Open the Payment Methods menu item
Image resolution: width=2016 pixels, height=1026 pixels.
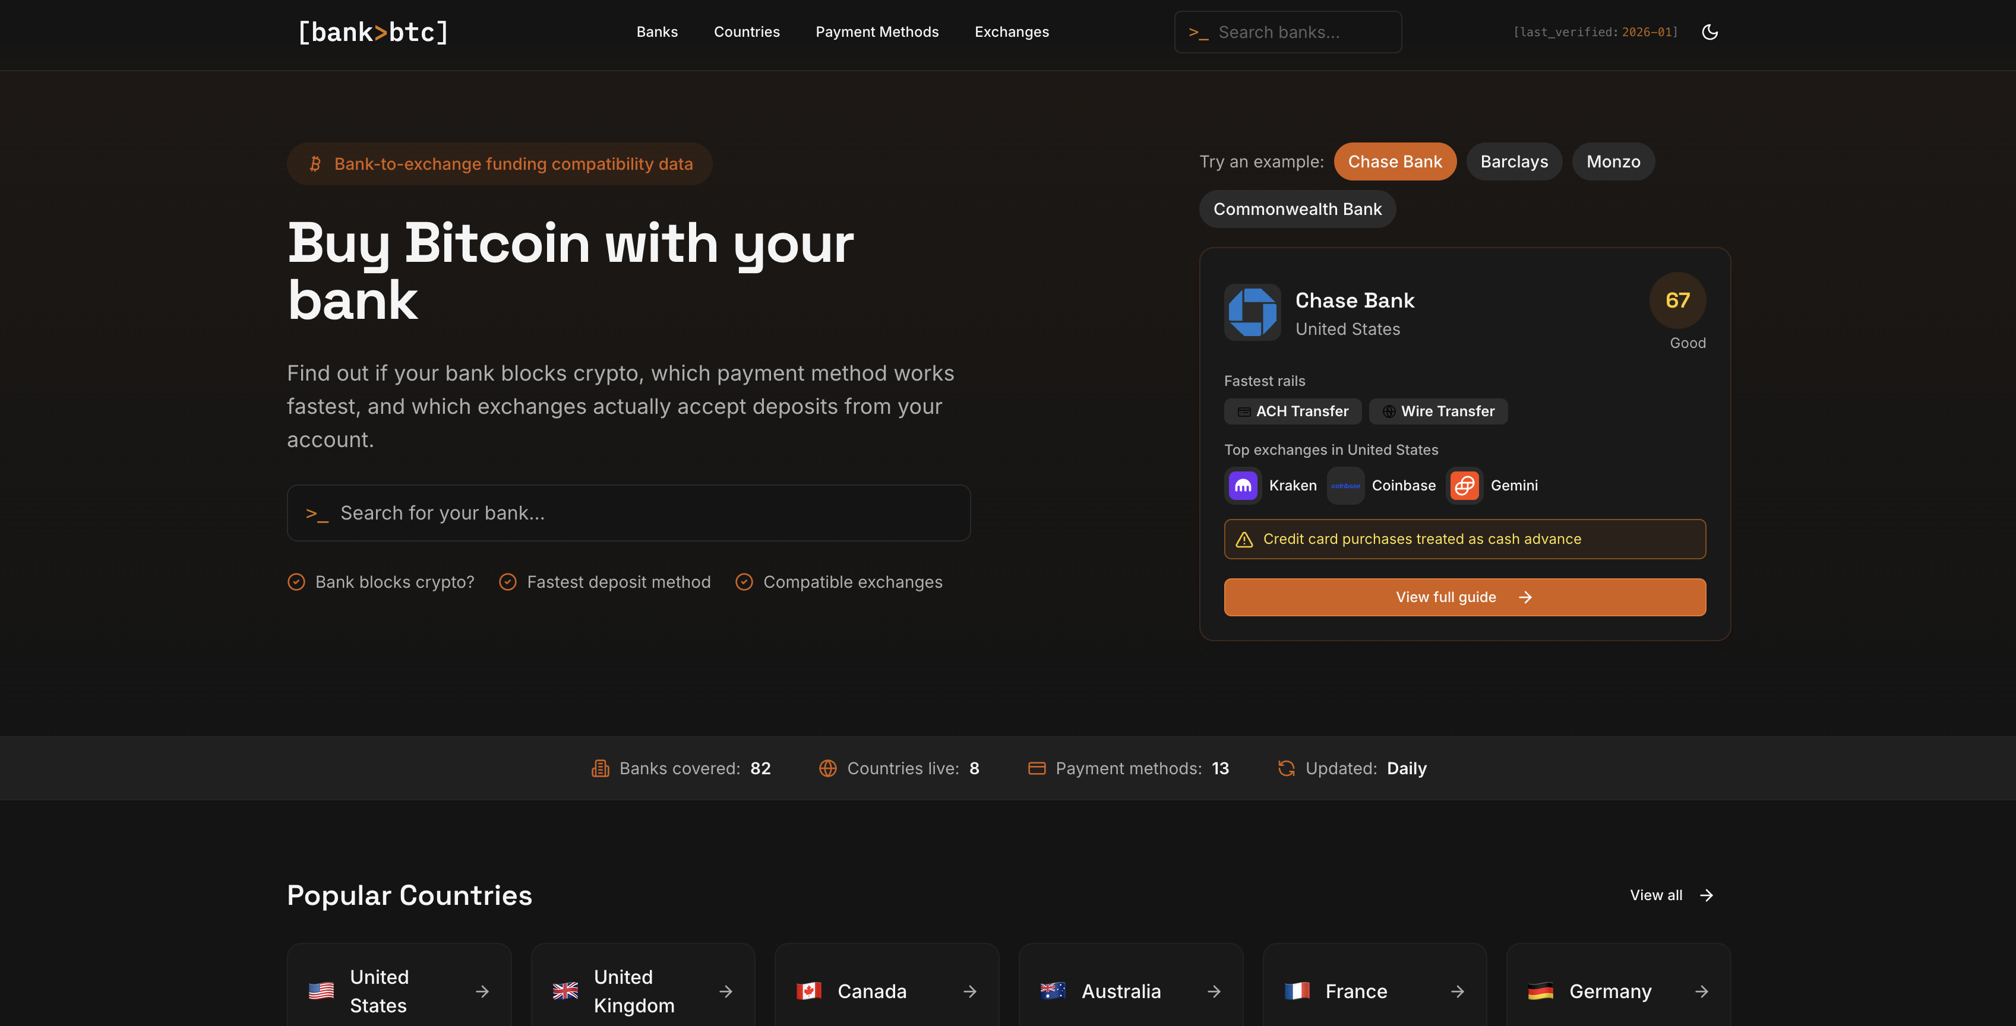tap(877, 32)
